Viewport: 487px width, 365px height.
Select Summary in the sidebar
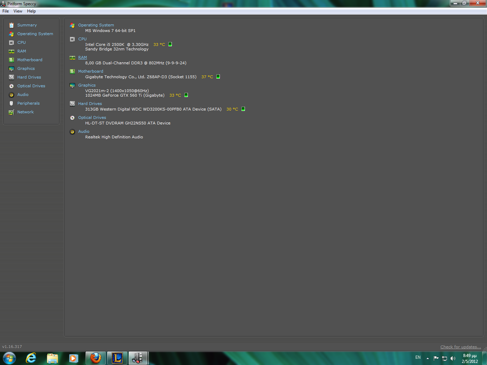[27, 25]
